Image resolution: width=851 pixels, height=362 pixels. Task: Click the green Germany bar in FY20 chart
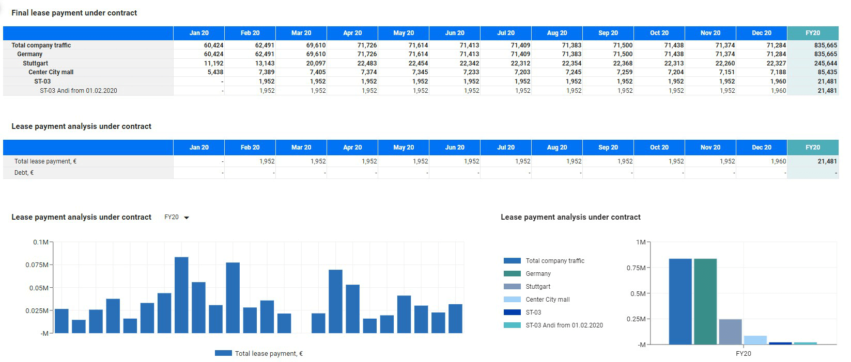pyautogui.click(x=705, y=302)
